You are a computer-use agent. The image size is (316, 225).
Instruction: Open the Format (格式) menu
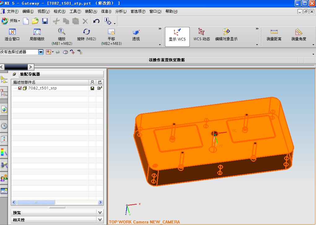(x=60, y=11)
